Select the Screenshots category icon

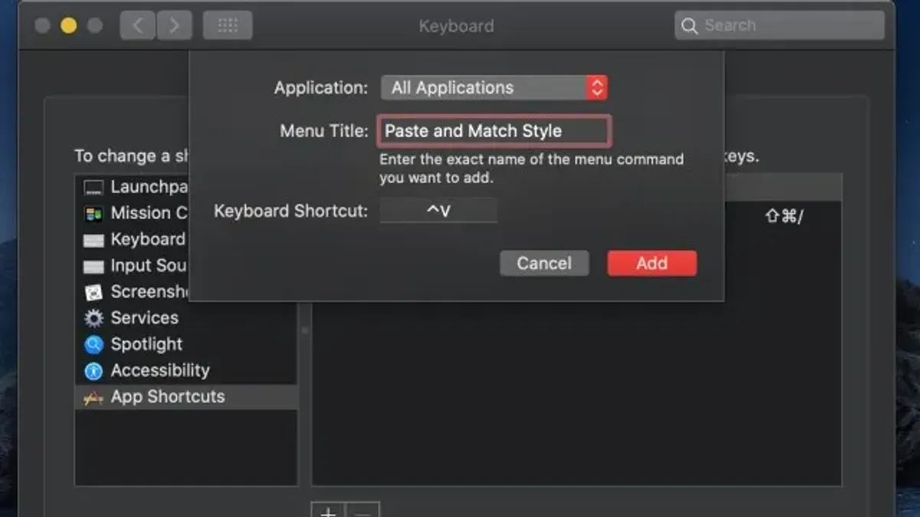point(94,293)
